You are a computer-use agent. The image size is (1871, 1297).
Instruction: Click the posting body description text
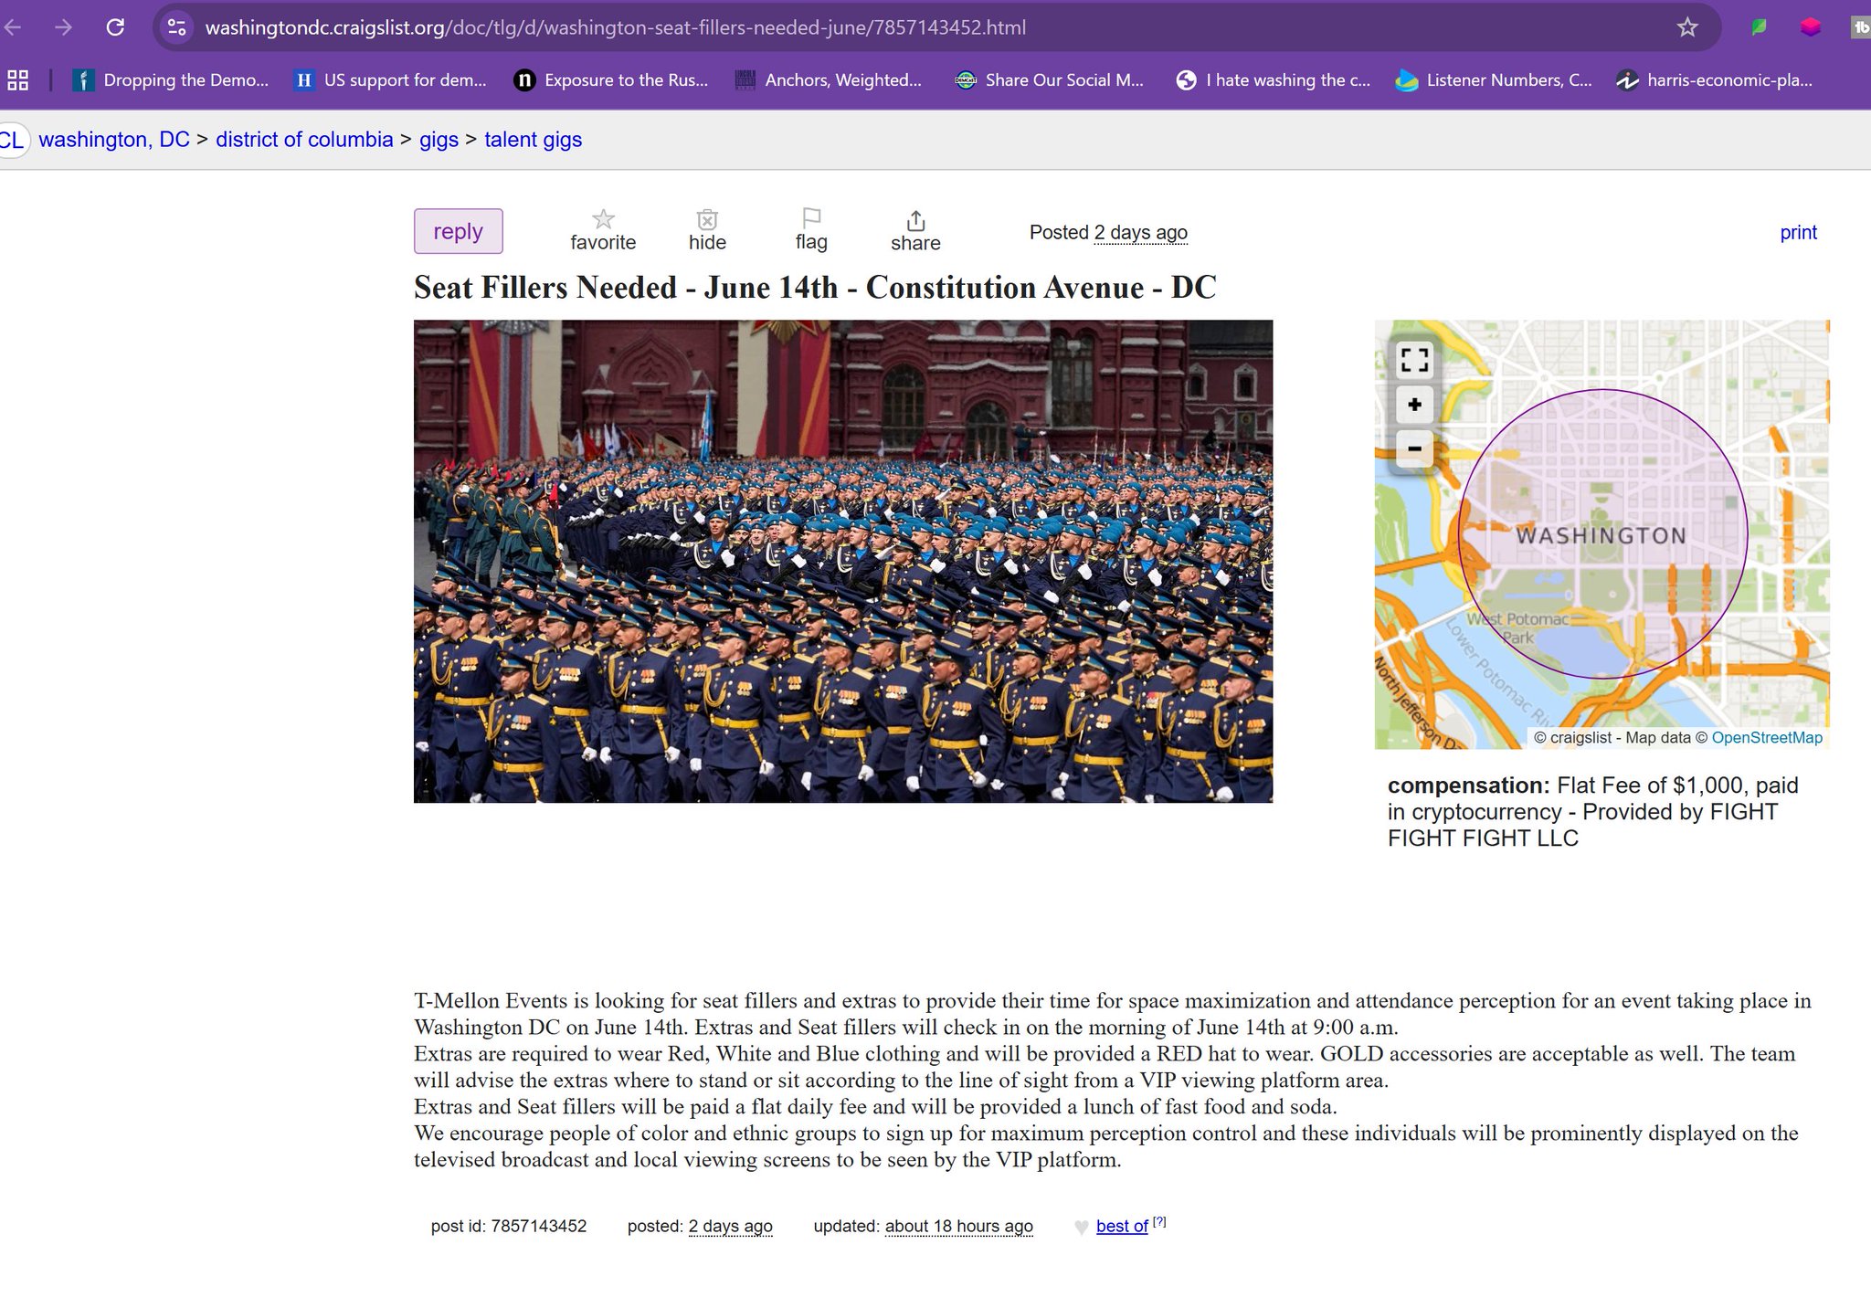(1113, 1080)
